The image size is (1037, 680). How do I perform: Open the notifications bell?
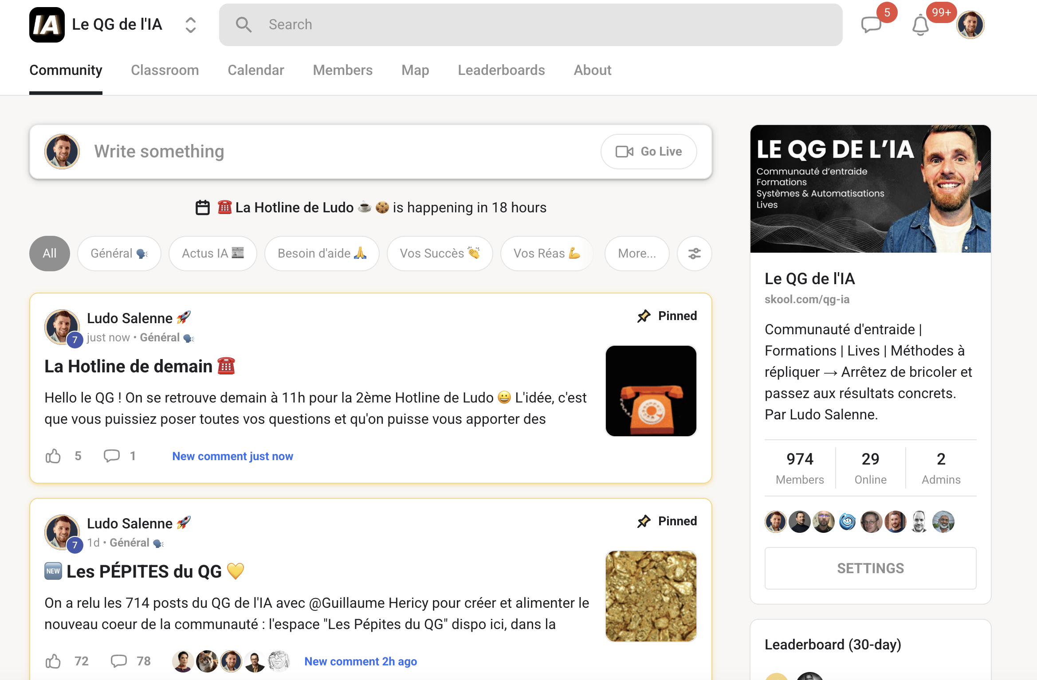tap(920, 25)
